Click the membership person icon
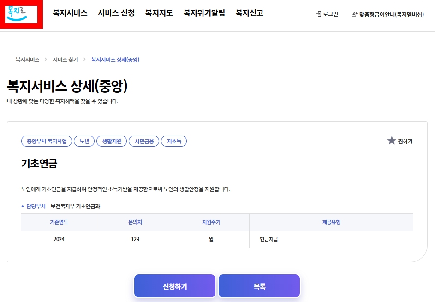 tap(354, 14)
